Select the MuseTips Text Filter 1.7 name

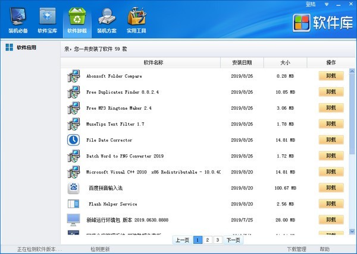coord(115,124)
